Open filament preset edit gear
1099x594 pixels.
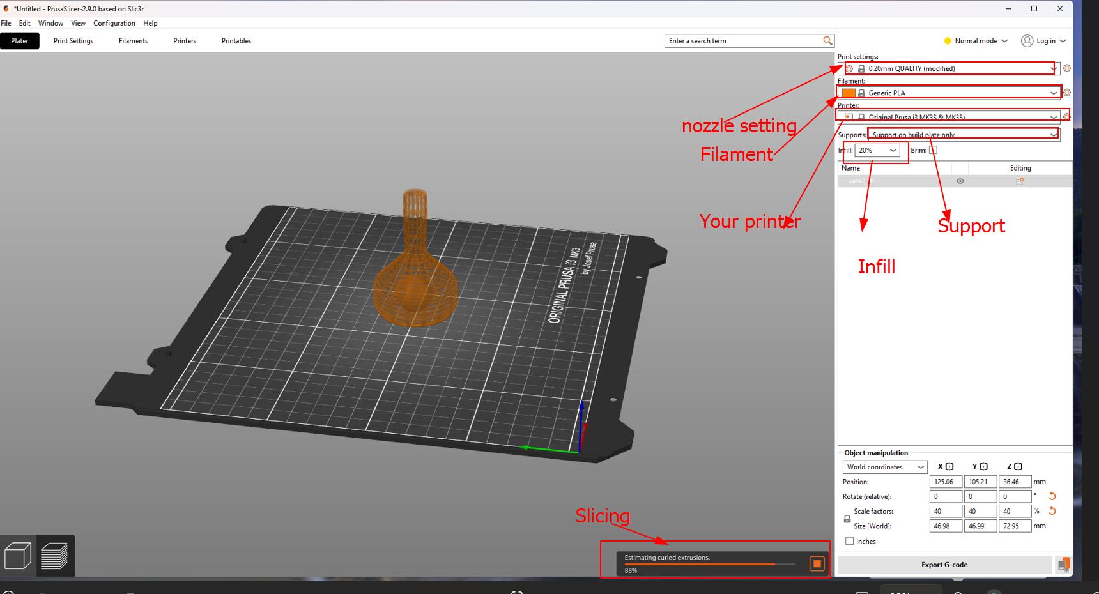click(1066, 93)
